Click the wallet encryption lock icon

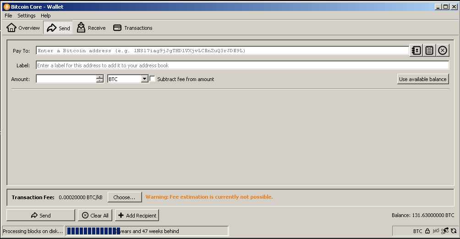coord(427,231)
